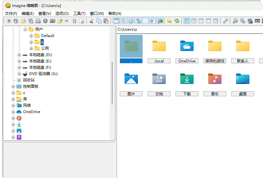
Task: Click the 桌面 folder label
Action: click(242, 94)
